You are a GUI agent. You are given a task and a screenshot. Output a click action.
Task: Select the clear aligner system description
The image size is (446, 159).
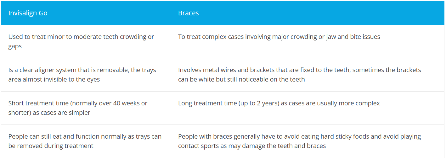pos(82,75)
